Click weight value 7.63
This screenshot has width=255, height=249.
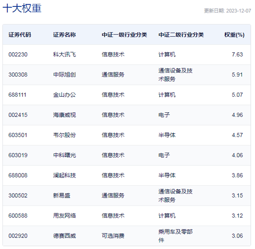(x=237, y=55)
